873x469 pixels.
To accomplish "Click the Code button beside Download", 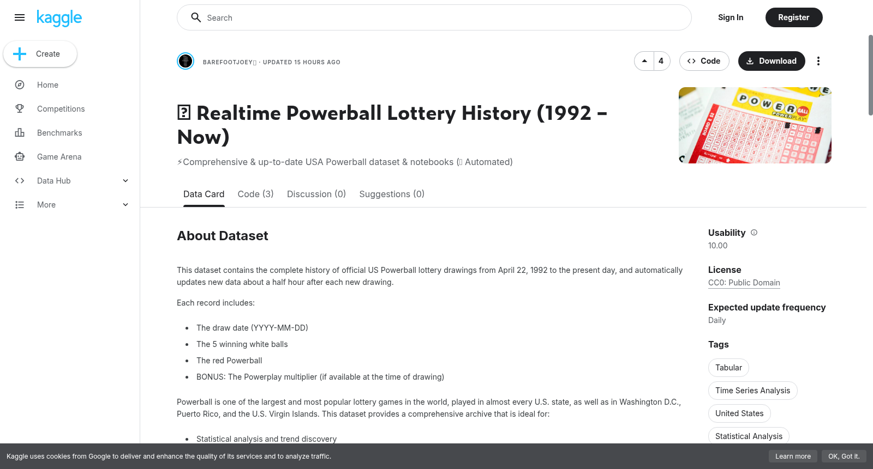I will click(x=704, y=61).
